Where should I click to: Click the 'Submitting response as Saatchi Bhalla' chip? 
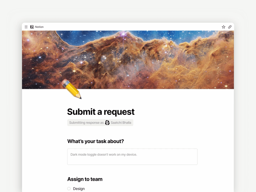click(x=100, y=123)
